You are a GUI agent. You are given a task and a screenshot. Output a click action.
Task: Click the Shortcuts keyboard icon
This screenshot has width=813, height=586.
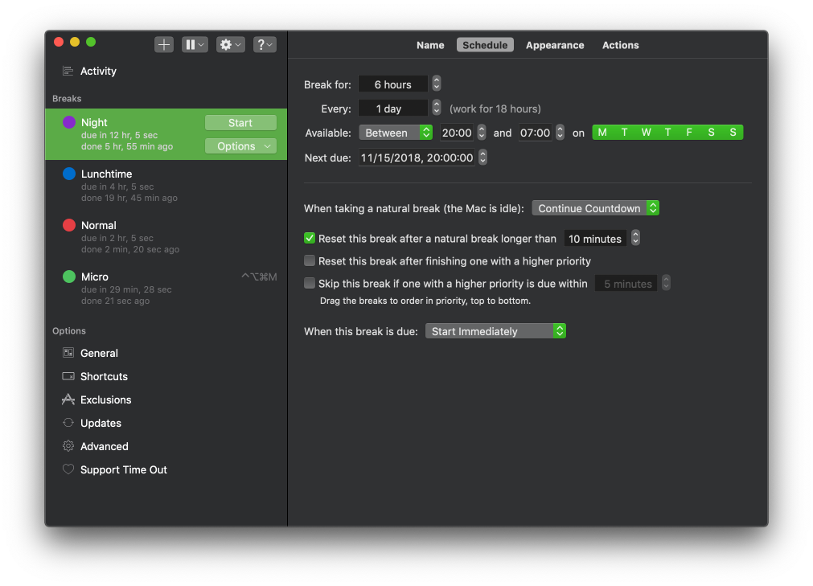68,376
